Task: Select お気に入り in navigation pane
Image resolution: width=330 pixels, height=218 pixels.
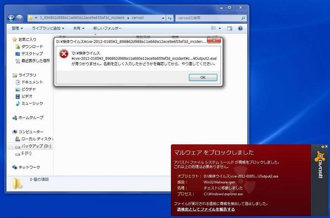Action: click(x=27, y=39)
